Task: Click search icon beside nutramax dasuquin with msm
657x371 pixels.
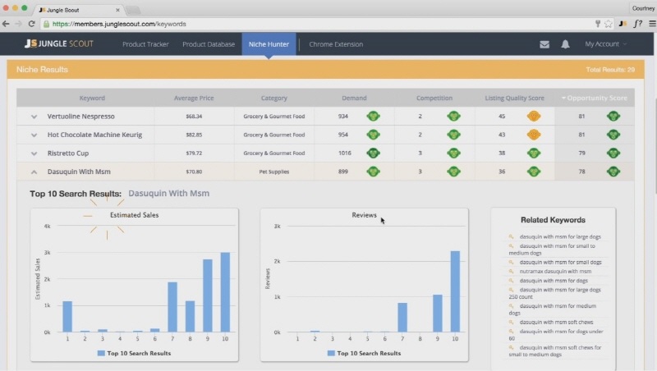Action: [x=511, y=272]
